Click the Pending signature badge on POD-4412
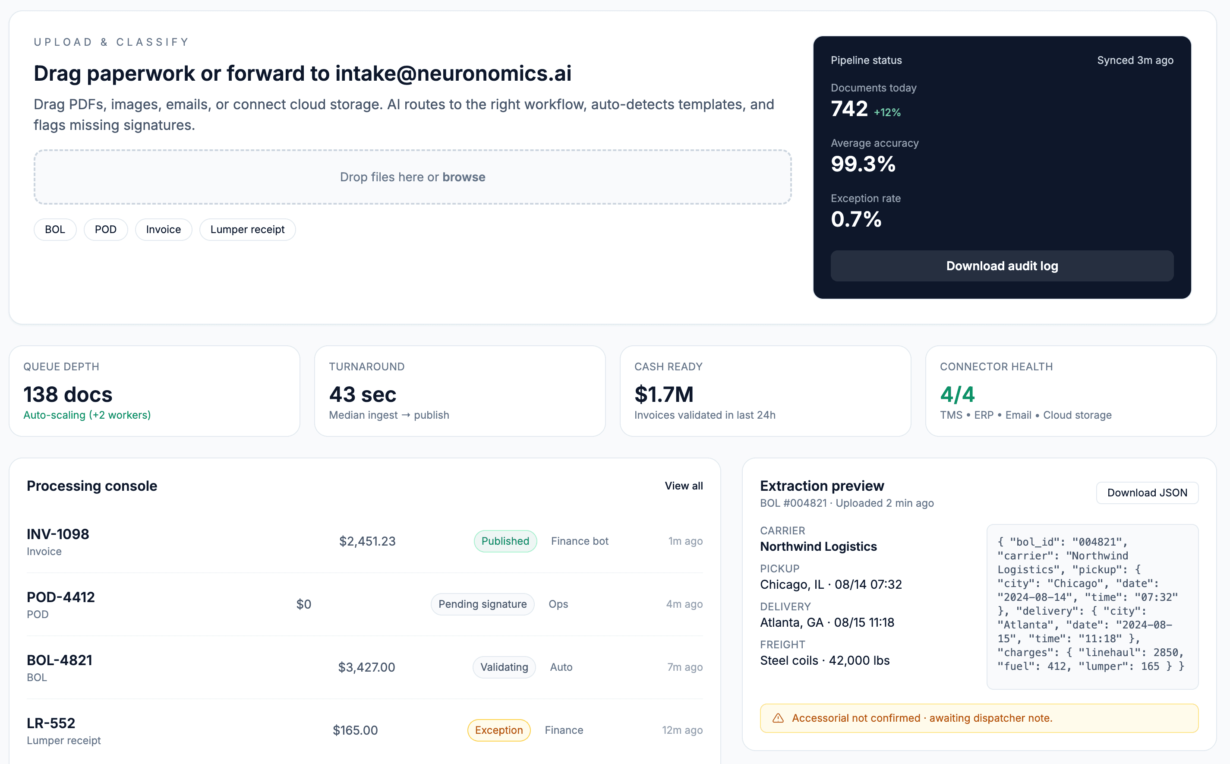Screen dimensions: 1230x764 tap(483, 604)
